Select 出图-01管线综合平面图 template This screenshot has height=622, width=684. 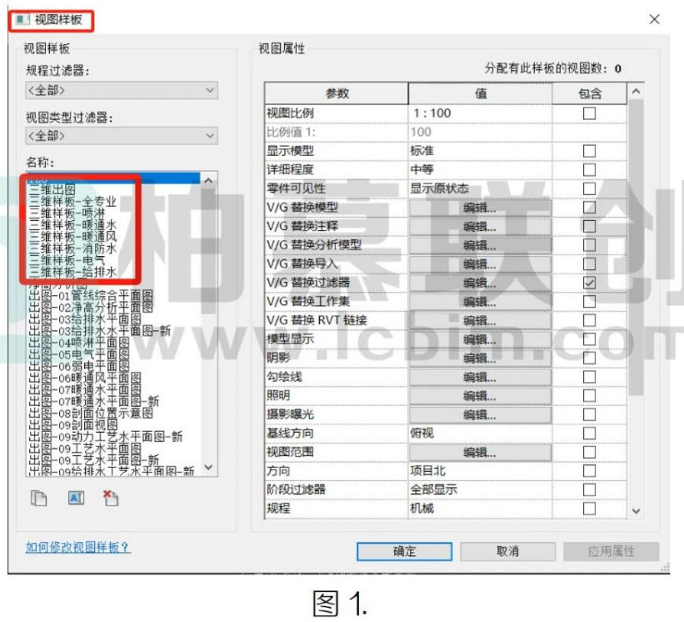pos(91,296)
